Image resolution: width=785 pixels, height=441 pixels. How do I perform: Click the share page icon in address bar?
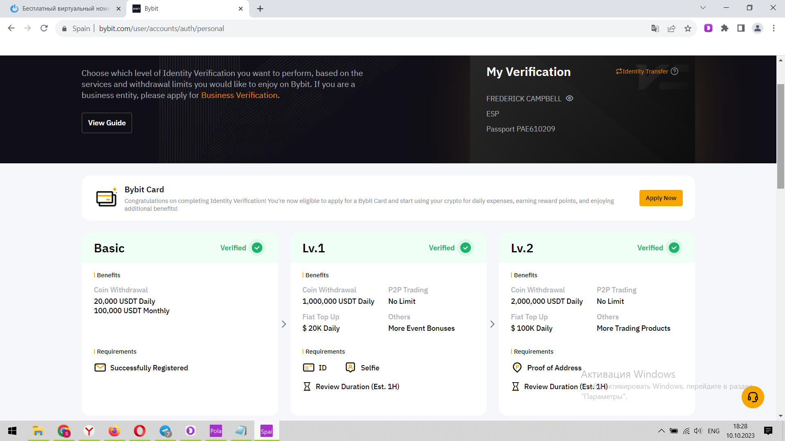[671, 28]
